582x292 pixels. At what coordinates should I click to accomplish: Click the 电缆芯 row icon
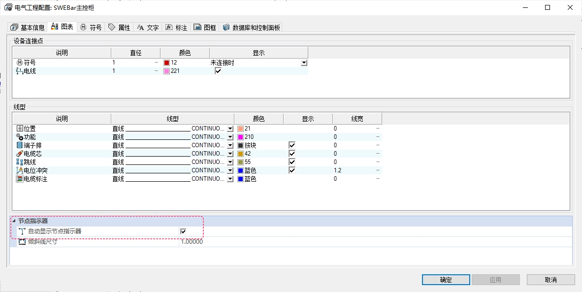(20, 154)
